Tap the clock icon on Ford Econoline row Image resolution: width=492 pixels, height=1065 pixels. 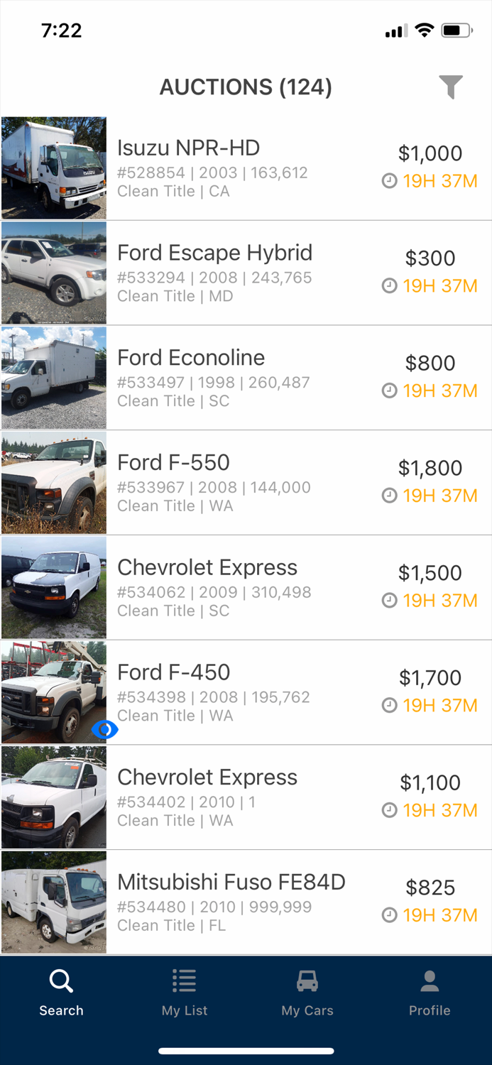(389, 391)
